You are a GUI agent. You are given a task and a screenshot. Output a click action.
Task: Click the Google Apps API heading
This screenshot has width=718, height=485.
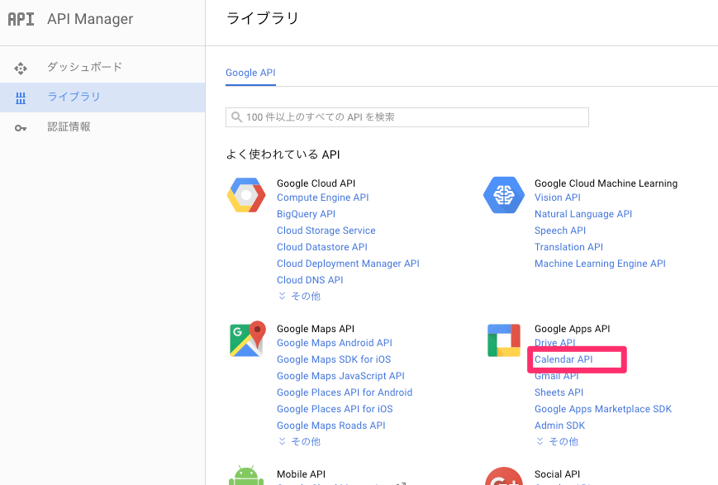[x=572, y=329]
